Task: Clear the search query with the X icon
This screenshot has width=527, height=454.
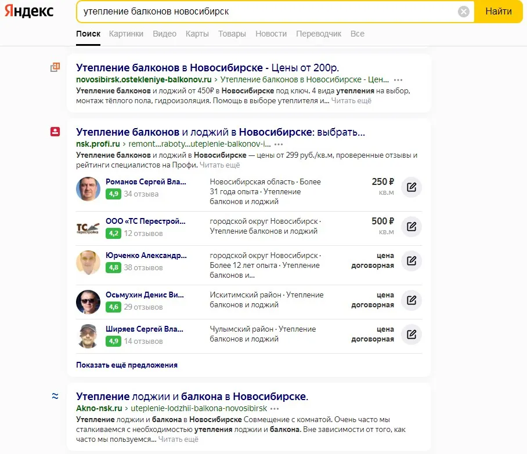Action: point(464,12)
